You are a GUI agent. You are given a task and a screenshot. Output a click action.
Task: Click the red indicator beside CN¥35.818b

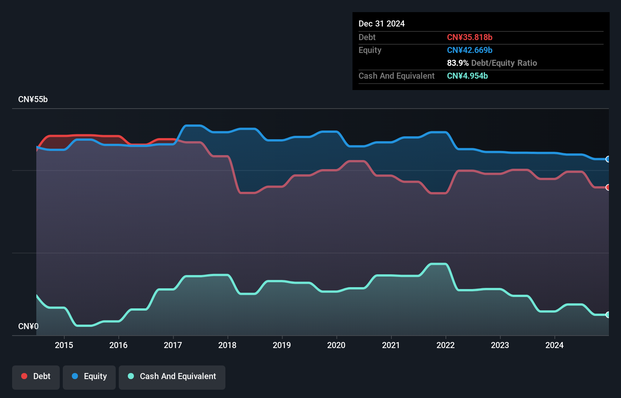click(470, 37)
